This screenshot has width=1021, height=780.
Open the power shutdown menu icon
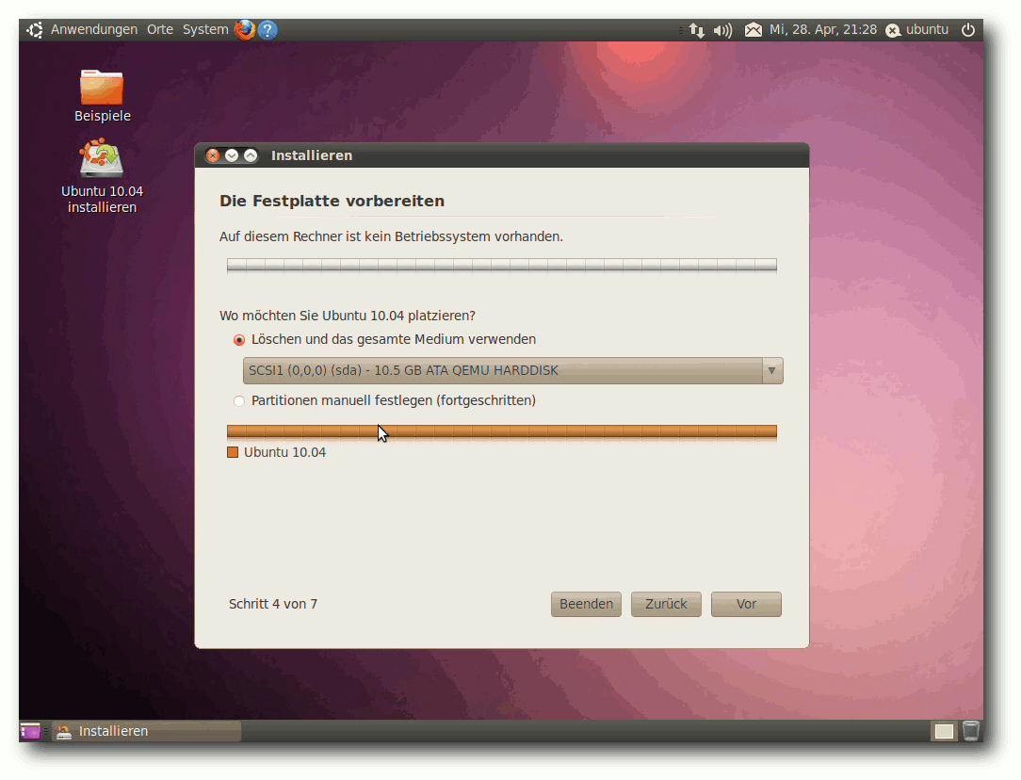968,30
